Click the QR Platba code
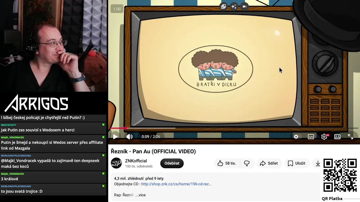 click(340, 175)
